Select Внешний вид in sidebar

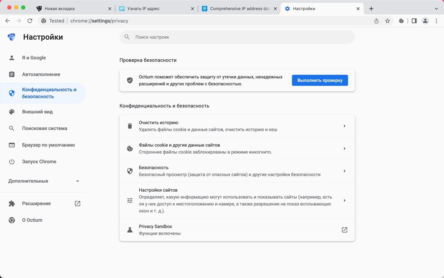[37, 112]
